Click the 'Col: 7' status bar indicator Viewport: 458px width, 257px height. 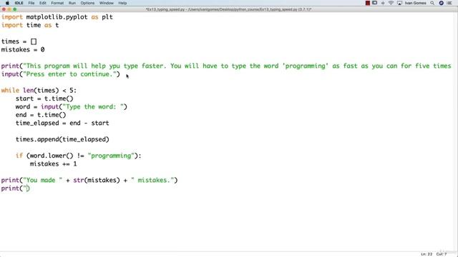coord(442,254)
